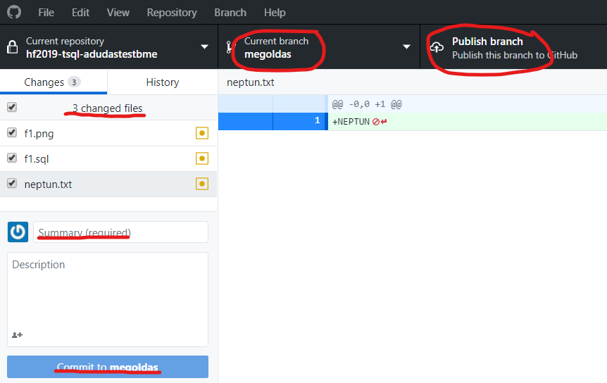Open the Repository menu
This screenshot has height=383, width=607.
pyautogui.click(x=172, y=13)
